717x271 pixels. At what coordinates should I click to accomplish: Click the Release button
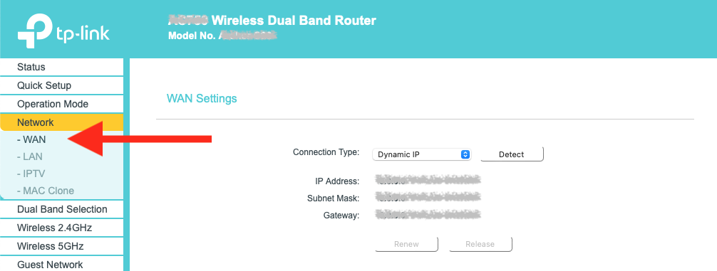point(480,244)
